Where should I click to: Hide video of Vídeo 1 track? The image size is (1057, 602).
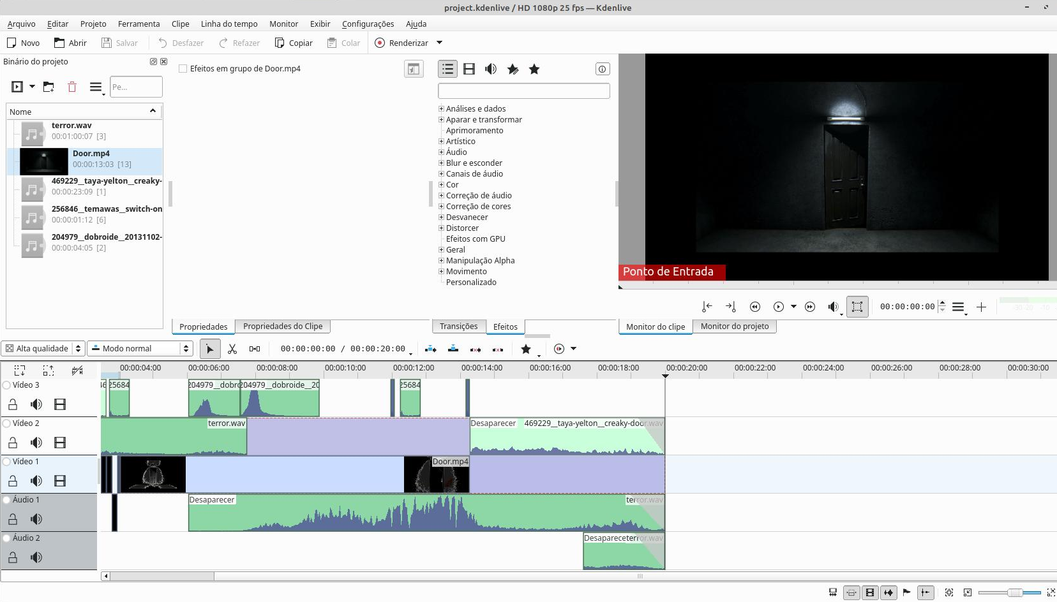(x=60, y=481)
